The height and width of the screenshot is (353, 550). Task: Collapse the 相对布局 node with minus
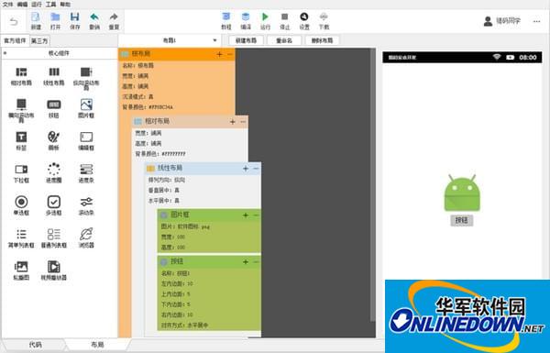(x=244, y=122)
